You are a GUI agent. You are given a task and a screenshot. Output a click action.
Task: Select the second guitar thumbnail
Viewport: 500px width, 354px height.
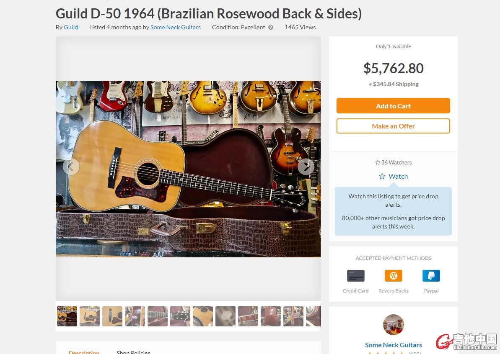point(90,316)
